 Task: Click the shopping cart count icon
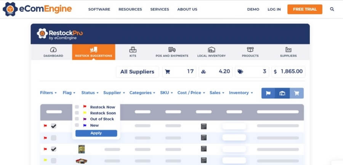click(168, 72)
